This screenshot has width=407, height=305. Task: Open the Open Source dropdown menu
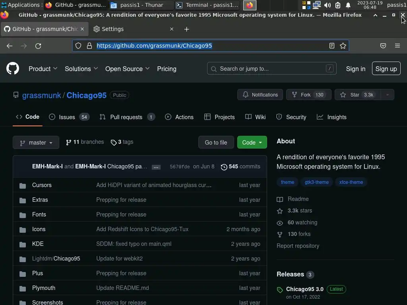click(127, 69)
